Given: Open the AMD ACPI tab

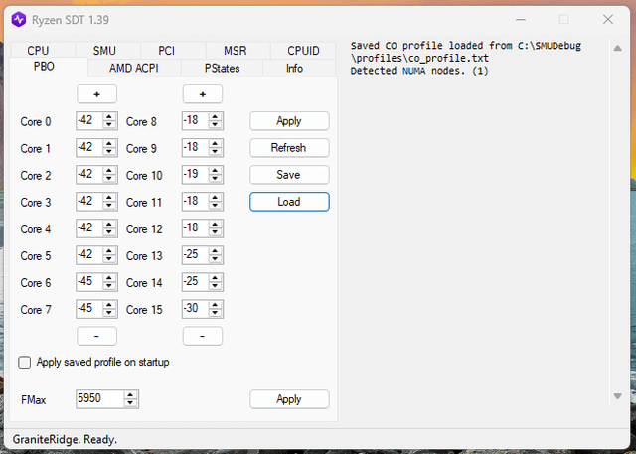Looking at the screenshot, I should 134,68.
